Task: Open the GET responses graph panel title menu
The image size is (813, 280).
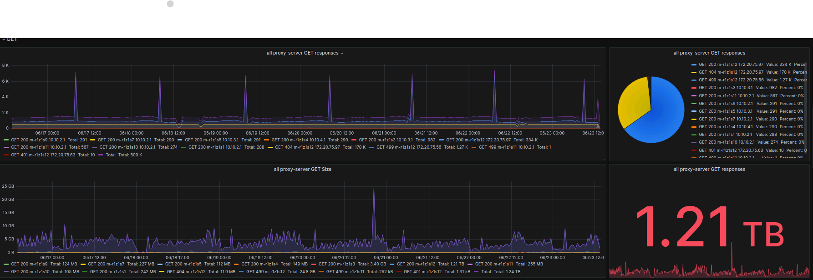Action: click(305, 53)
